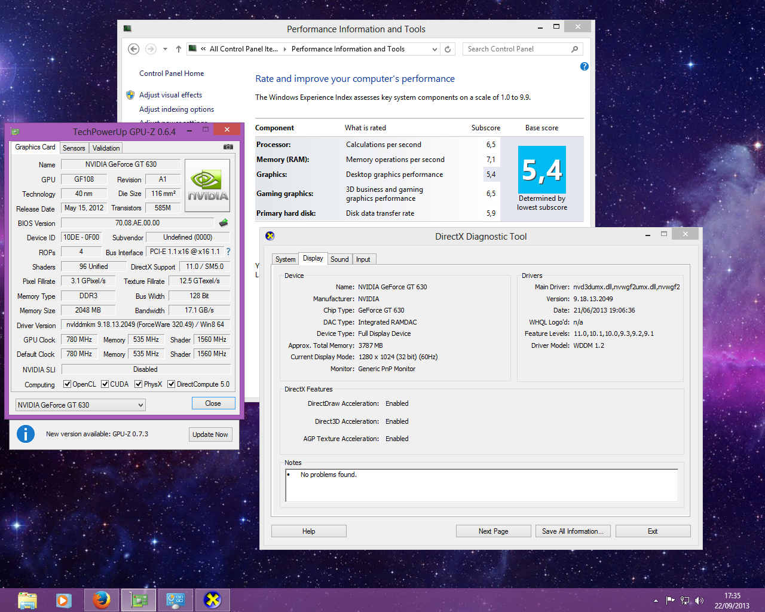The width and height of the screenshot is (765, 612).
Task: Toggle the OpenCL checkbox
Action: tap(68, 384)
